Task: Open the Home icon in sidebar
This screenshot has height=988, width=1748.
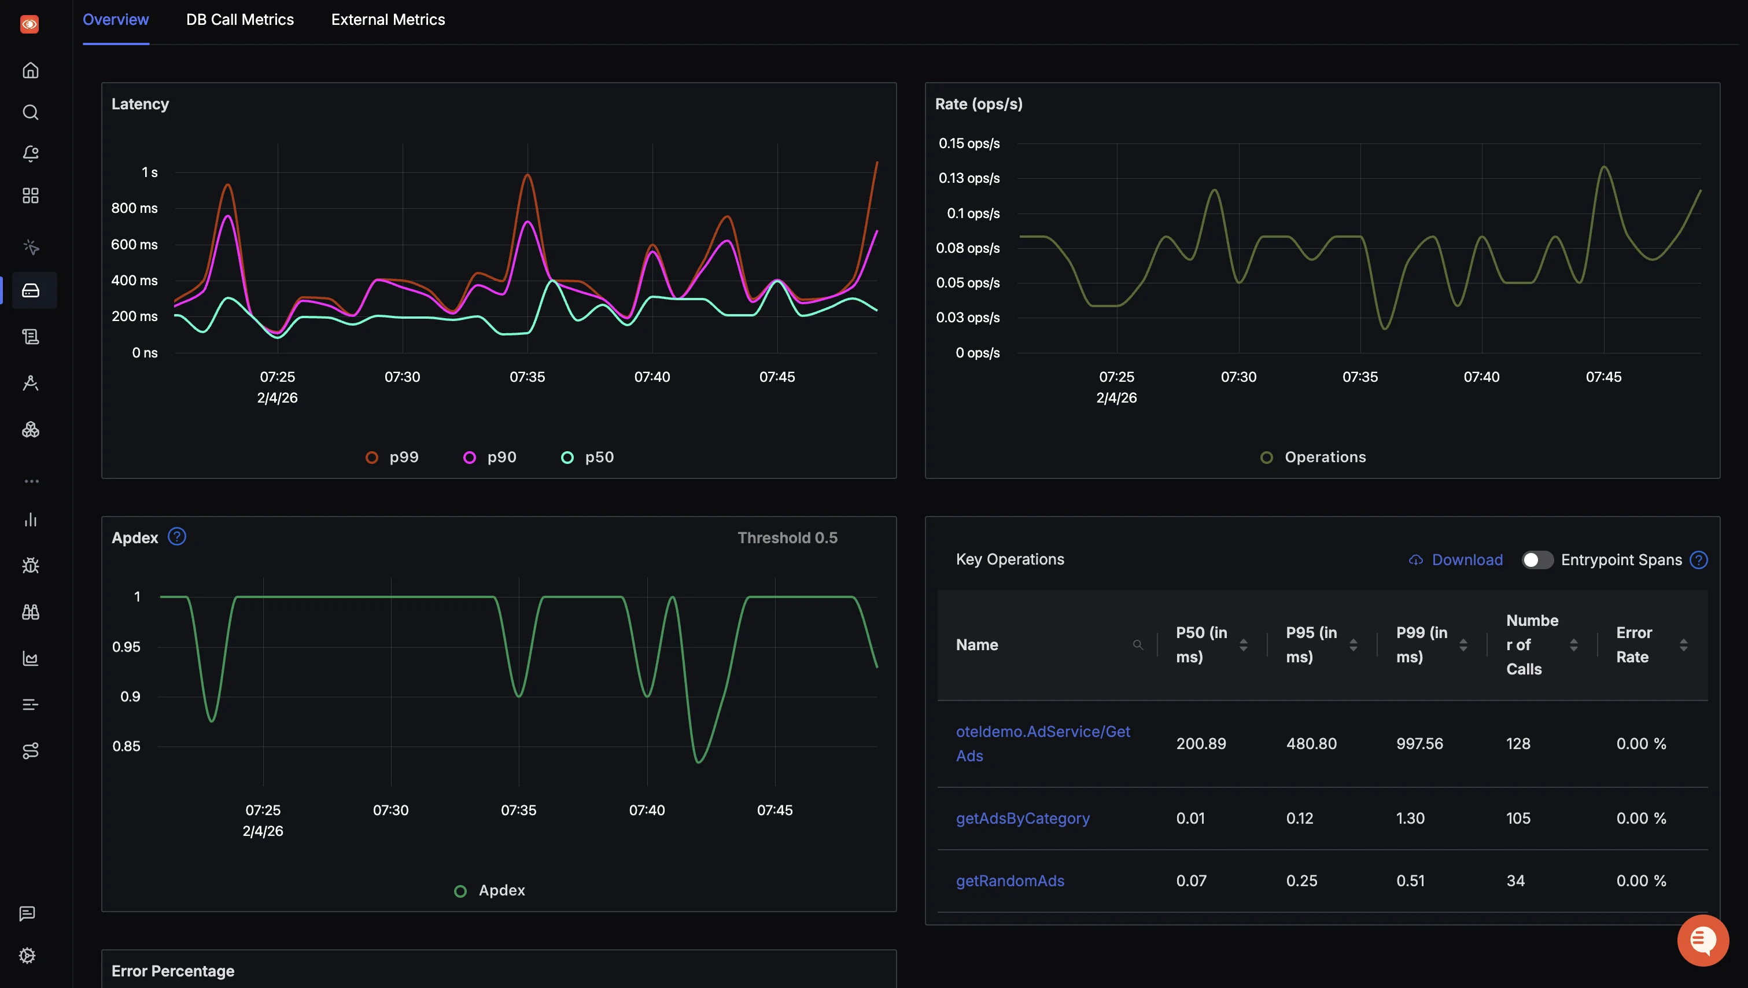Action: pos(30,71)
